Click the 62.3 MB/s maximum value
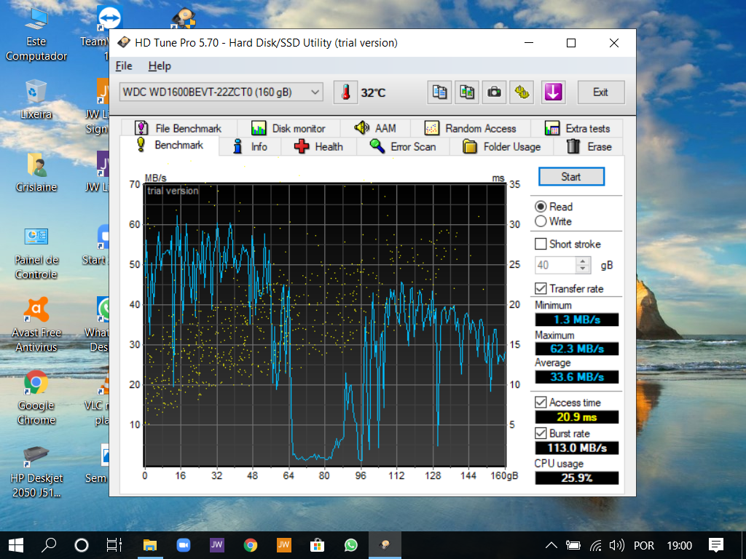Screen dimensions: 746x559 coord(577,349)
